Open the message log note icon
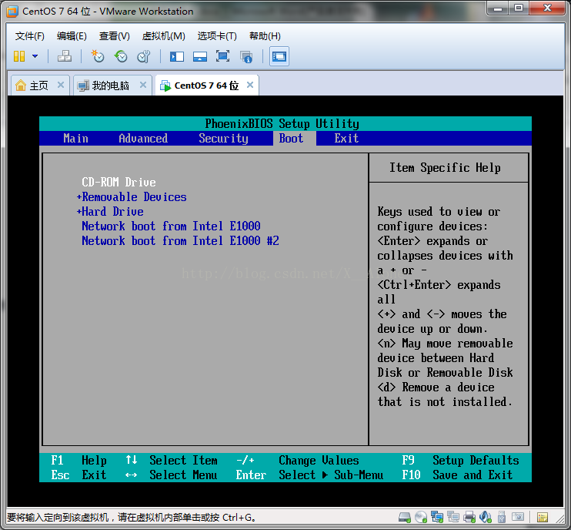The width and height of the screenshot is (571, 530). pos(543,517)
